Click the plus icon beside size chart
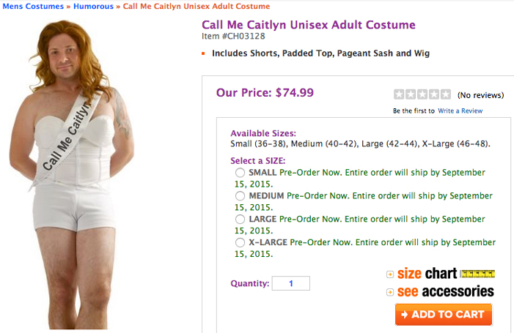 coord(390,274)
